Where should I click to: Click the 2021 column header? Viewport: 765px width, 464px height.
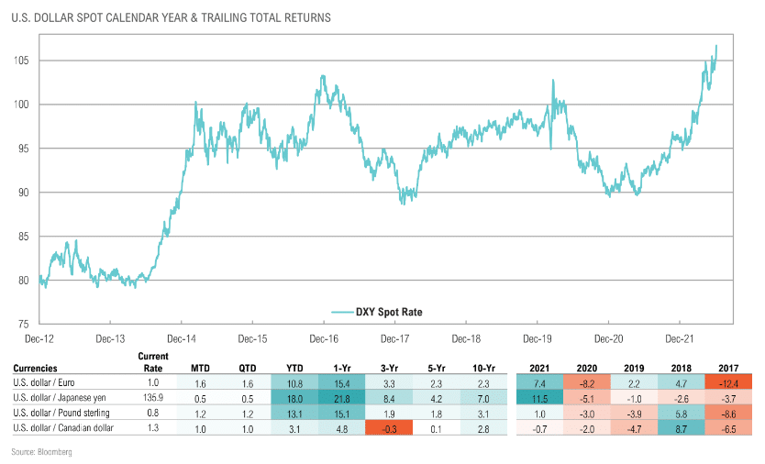pos(539,369)
